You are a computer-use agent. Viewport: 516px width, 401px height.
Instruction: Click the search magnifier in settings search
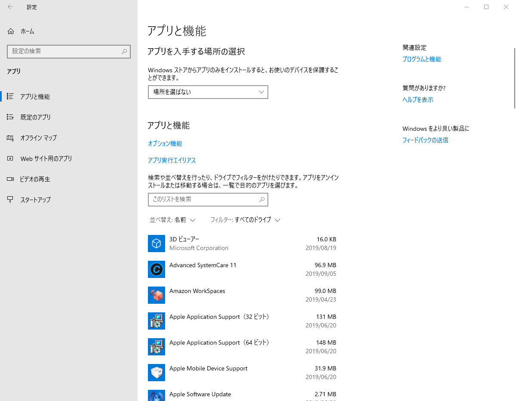coord(124,51)
